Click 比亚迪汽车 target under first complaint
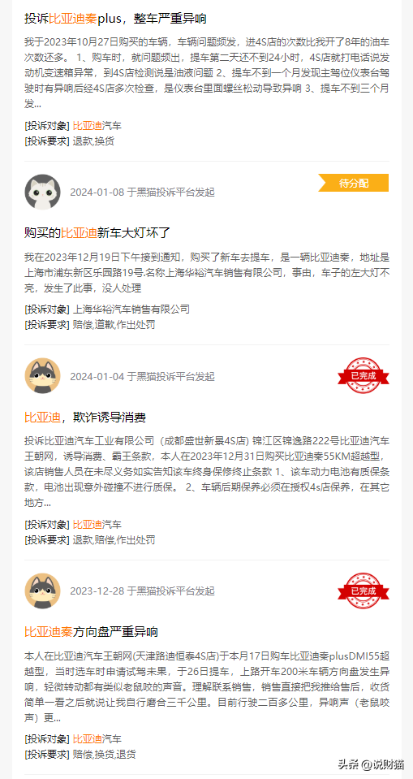413x779 pixels. [97, 126]
